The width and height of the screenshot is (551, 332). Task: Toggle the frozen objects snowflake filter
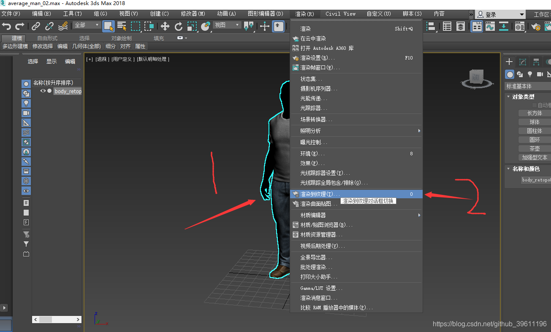[x=26, y=181]
